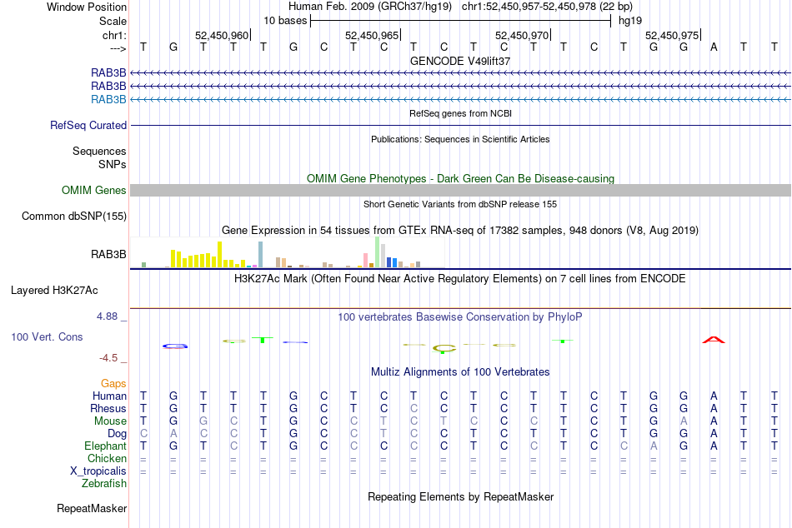The image size is (792, 528).
Task: Click the Layered H3K27Ac label
Action: tap(54, 291)
